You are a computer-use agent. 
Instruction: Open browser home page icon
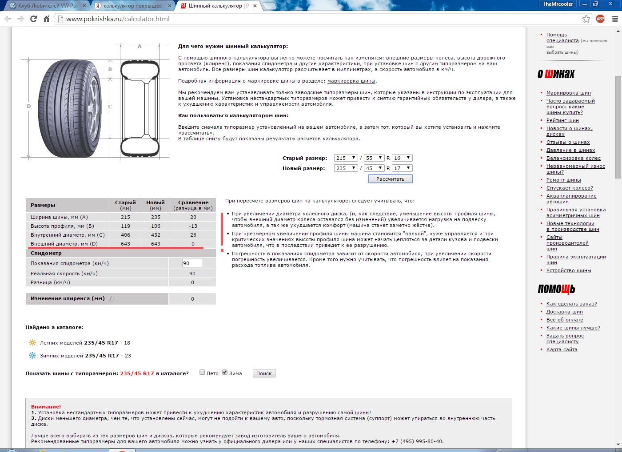click(46, 19)
